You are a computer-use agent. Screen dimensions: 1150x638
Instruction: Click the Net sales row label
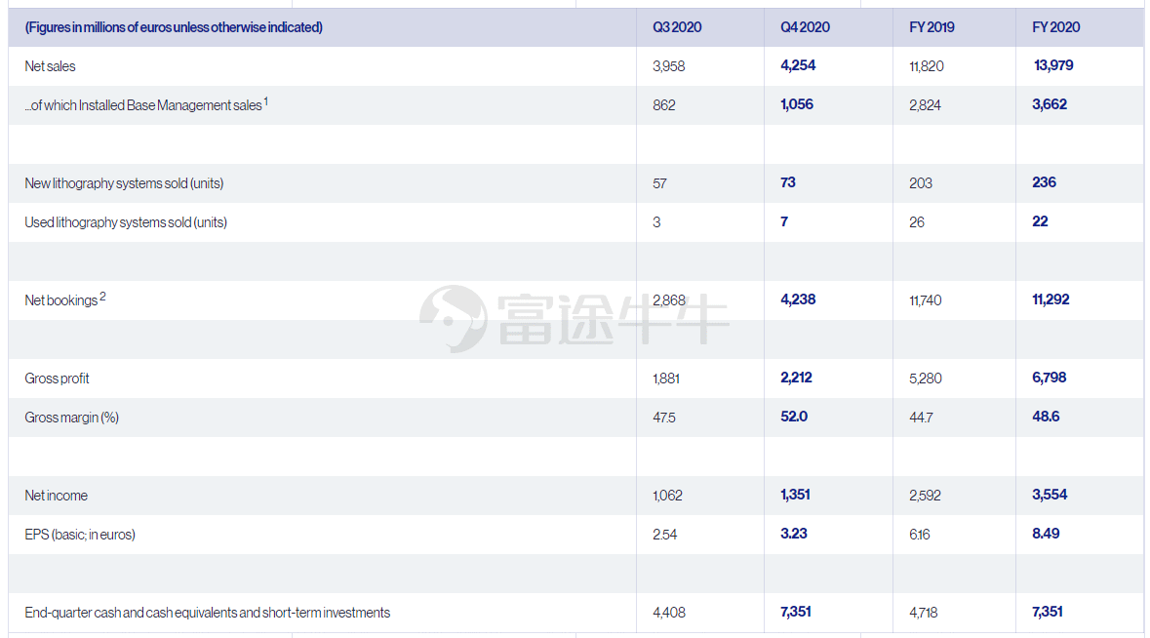click(50, 66)
